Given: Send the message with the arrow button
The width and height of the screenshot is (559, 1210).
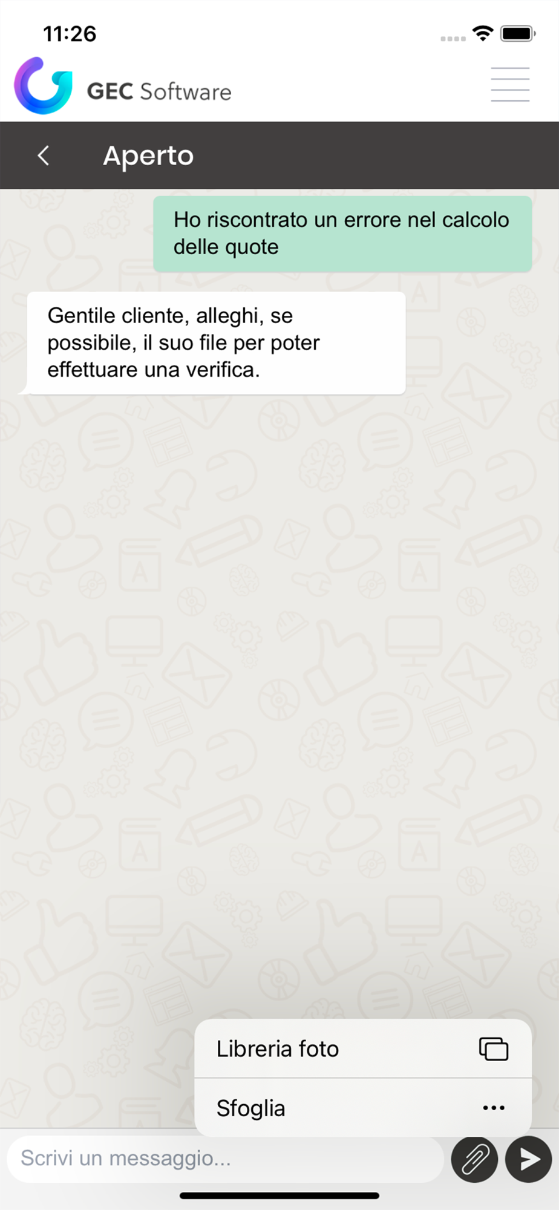Looking at the screenshot, I should click(529, 1159).
